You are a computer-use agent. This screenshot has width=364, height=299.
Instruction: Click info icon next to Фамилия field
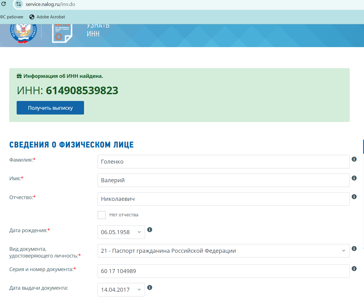354,159
